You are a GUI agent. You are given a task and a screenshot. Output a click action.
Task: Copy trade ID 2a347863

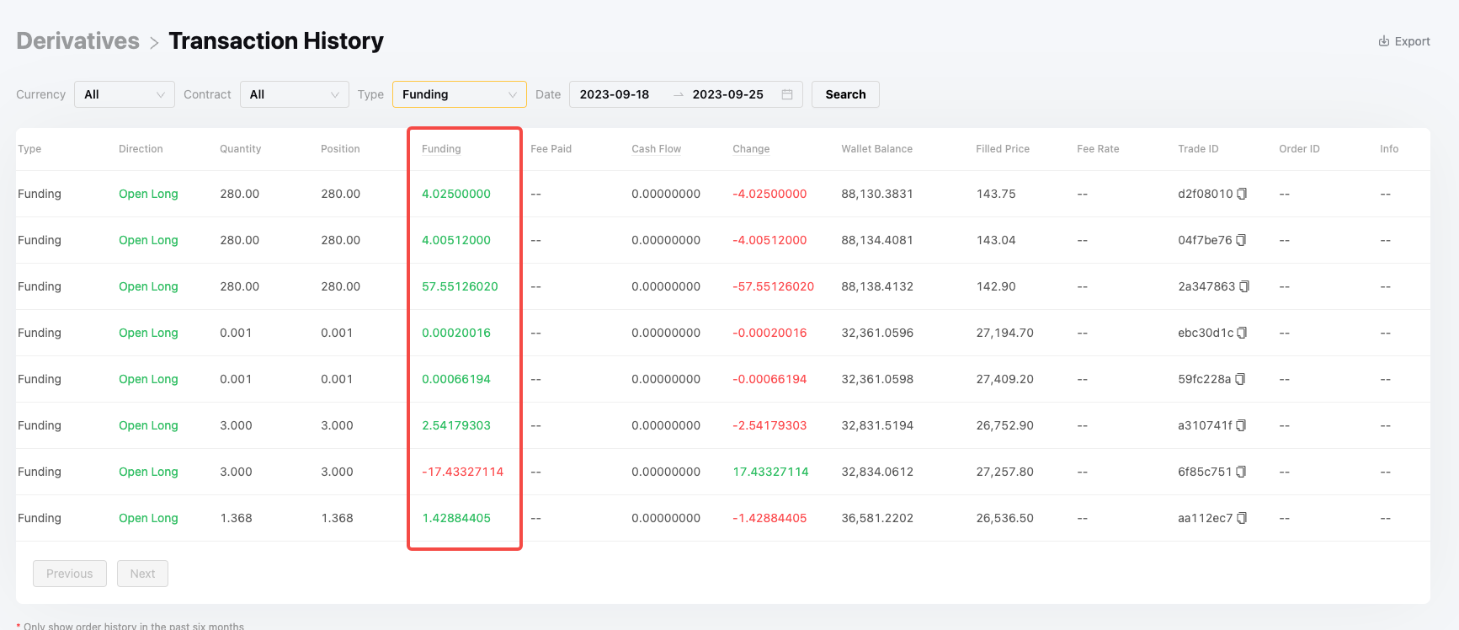click(1243, 286)
